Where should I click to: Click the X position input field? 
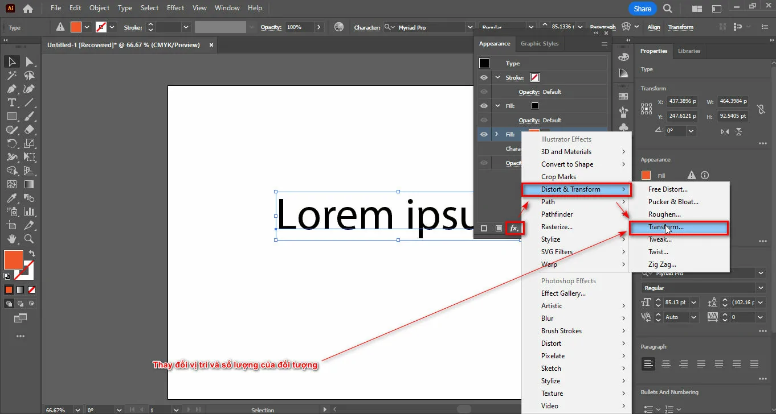(683, 102)
